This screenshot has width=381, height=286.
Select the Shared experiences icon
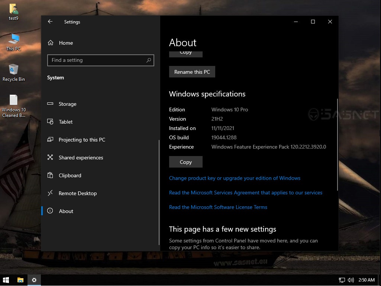coord(50,157)
